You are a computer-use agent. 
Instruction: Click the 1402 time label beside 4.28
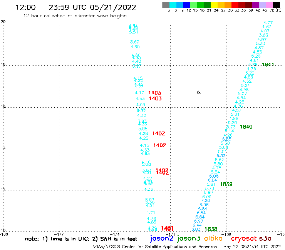159,133
